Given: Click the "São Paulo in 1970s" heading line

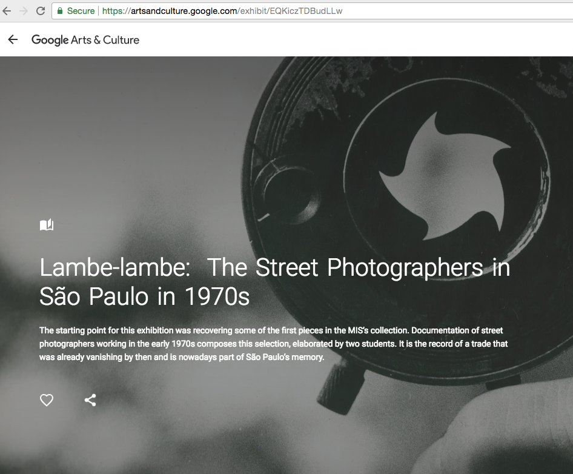Looking at the screenshot, I should click(x=145, y=297).
